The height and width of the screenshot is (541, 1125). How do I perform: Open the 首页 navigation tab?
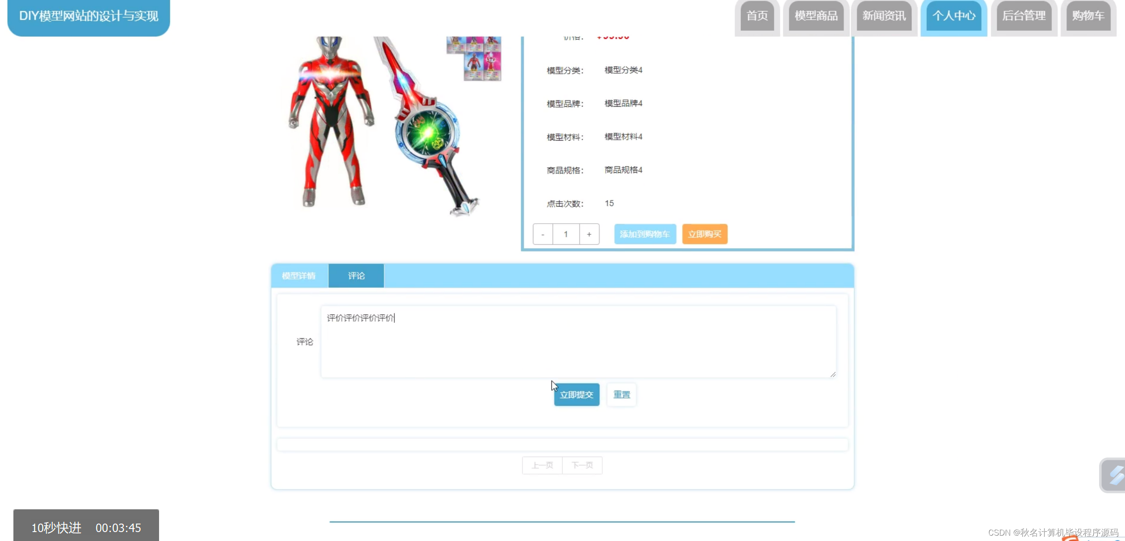tap(757, 16)
